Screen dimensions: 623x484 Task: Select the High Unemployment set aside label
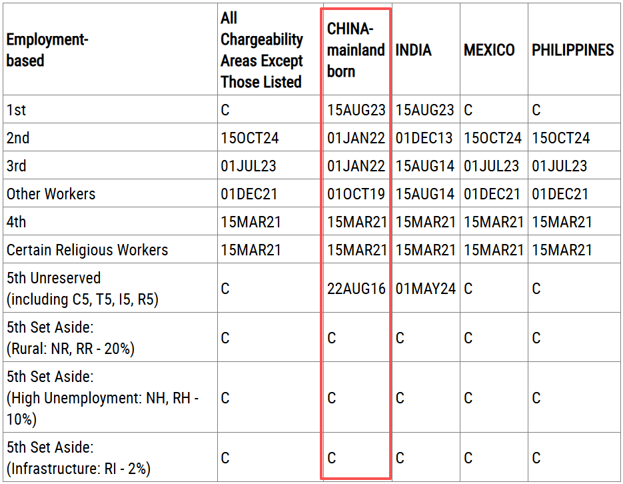tap(103, 398)
